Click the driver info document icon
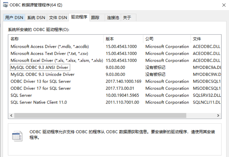Screen dimensions: 229x157 17,136
